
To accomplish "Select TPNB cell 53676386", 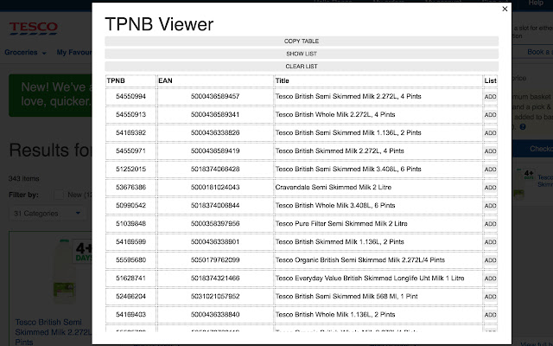I will (x=130, y=188).
